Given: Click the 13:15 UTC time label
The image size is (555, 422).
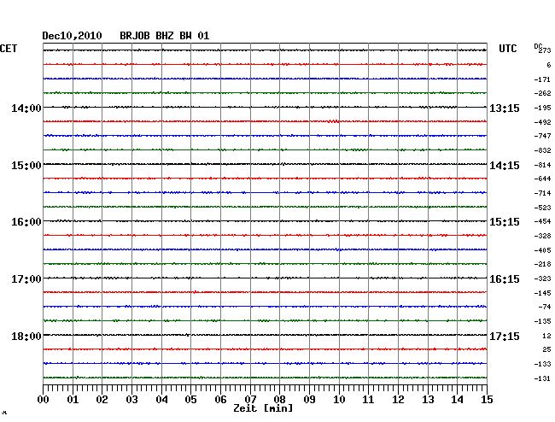Looking at the screenshot, I should 505,108.
